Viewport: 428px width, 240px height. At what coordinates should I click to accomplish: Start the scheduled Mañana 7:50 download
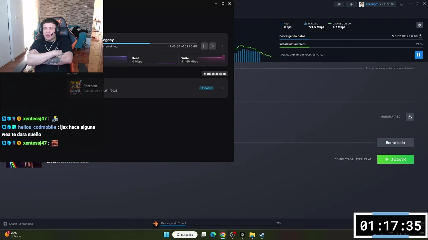coord(410,117)
